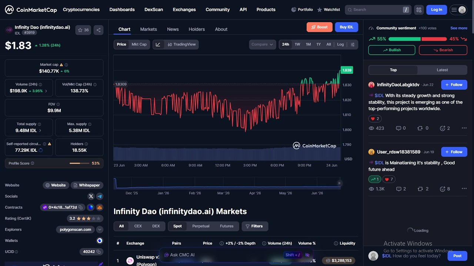
Task: Switch to Holders tab
Action: (197, 29)
